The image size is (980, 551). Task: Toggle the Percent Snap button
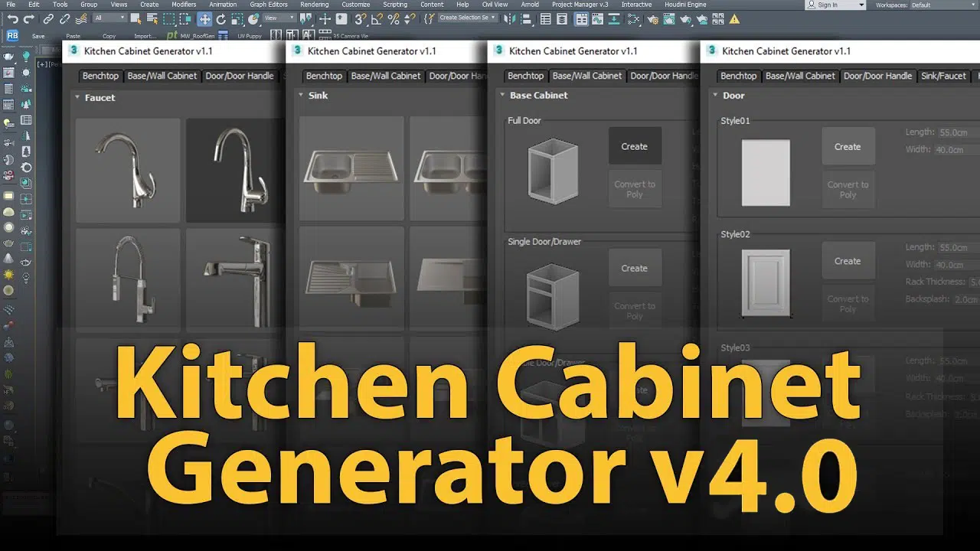click(x=394, y=18)
